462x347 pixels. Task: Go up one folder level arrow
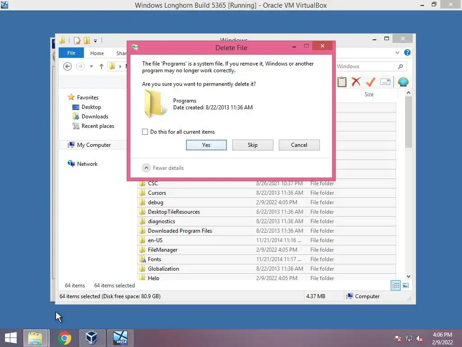(102, 66)
